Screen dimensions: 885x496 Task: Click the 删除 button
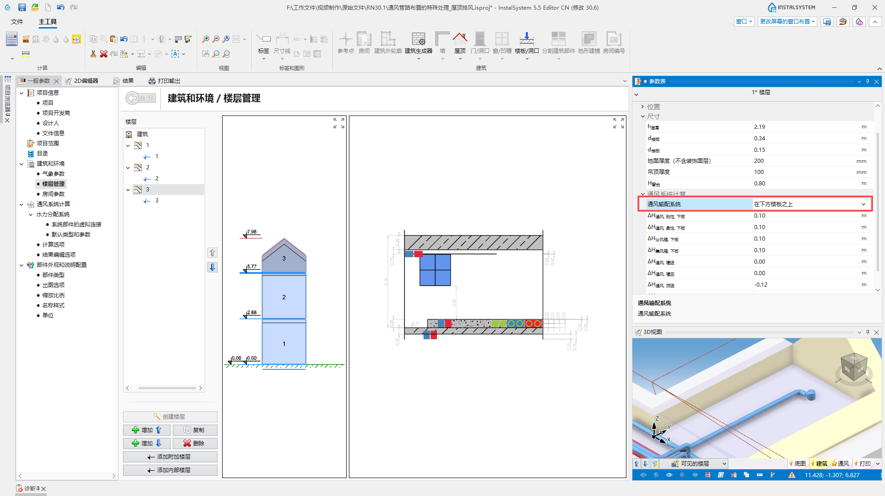tap(195, 443)
